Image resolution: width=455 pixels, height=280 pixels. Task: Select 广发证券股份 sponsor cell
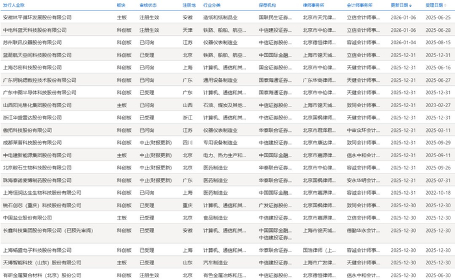click(275, 205)
